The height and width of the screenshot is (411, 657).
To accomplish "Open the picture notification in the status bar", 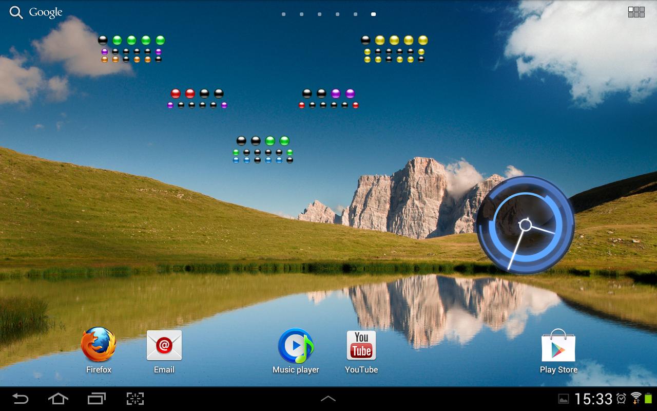I will click(x=564, y=399).
